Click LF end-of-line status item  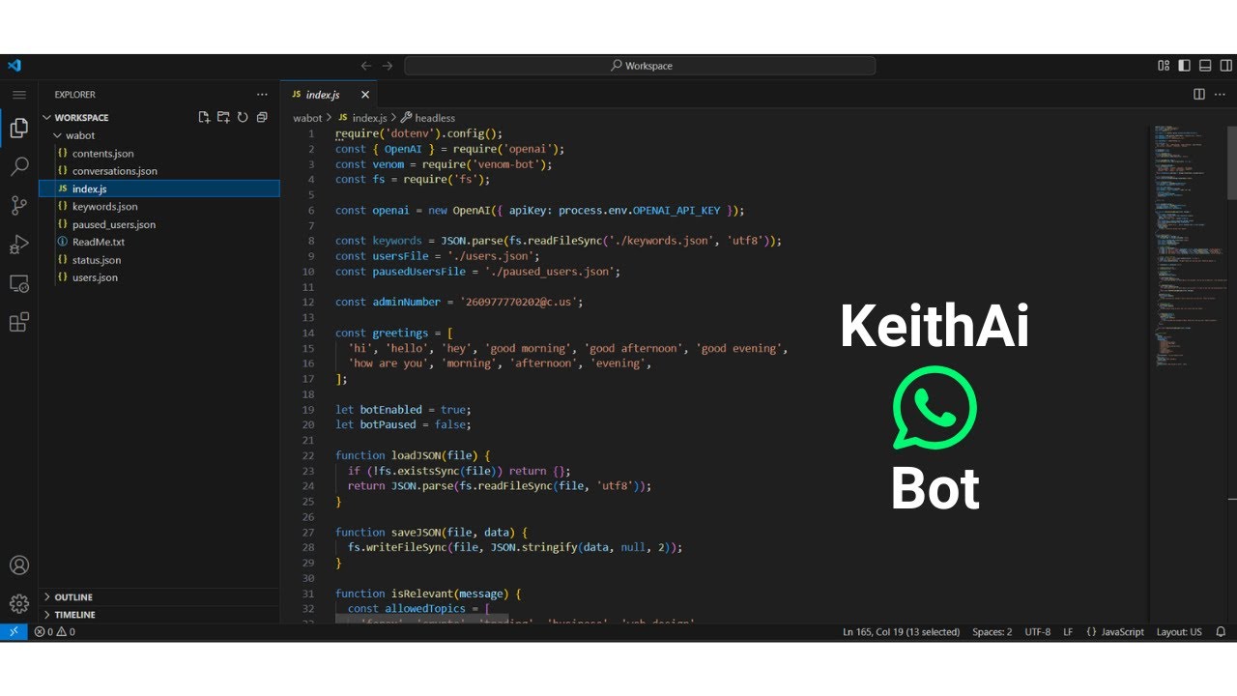coord(1068,632)
